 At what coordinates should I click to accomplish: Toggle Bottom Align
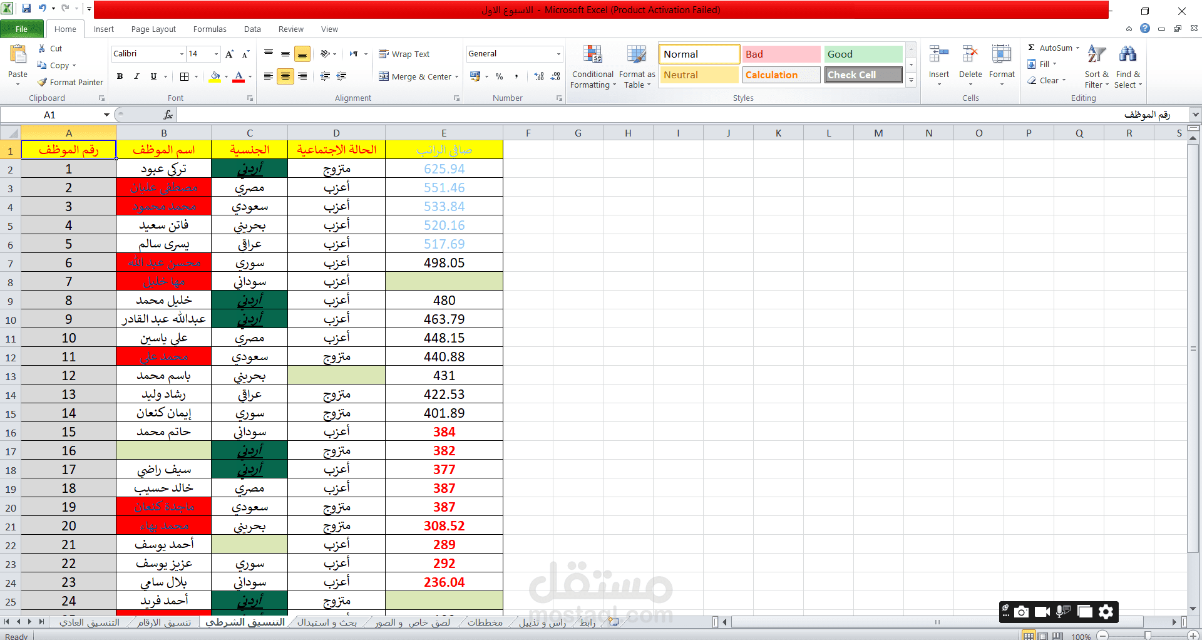pos(302,54)
